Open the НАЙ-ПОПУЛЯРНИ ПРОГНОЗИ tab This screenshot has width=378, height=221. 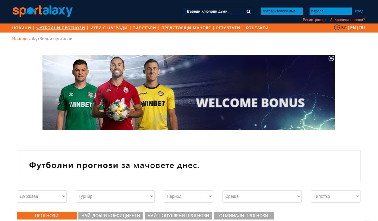click(x=178, y=216)
